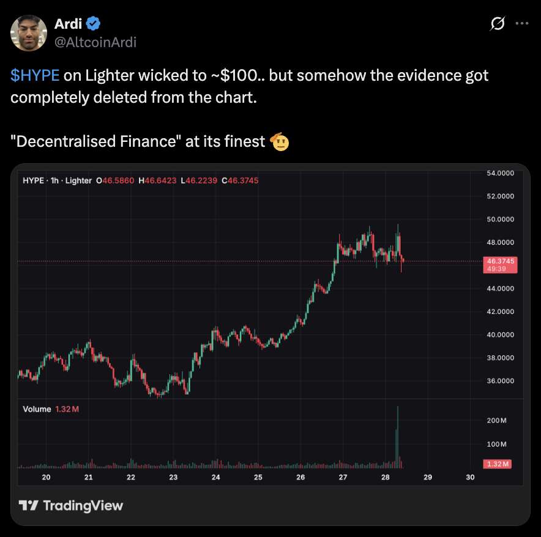
Task: Click the HYPE · 1h · Lighter chart title
Action: coord(57,181)
